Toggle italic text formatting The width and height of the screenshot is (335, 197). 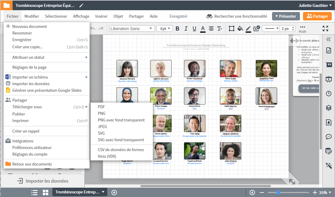186,28
